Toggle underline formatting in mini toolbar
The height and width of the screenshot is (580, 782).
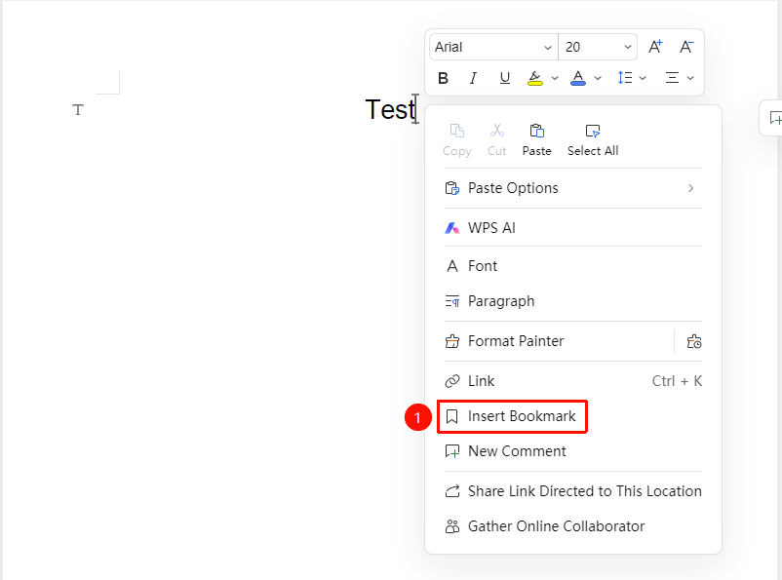pyautogui.click(x=505, y=78)
